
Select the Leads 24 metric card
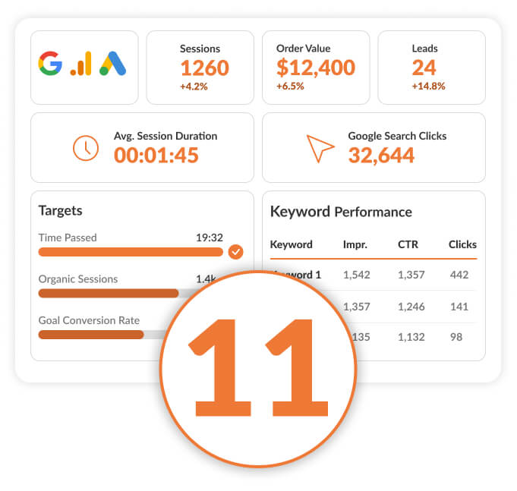point(431,68)
